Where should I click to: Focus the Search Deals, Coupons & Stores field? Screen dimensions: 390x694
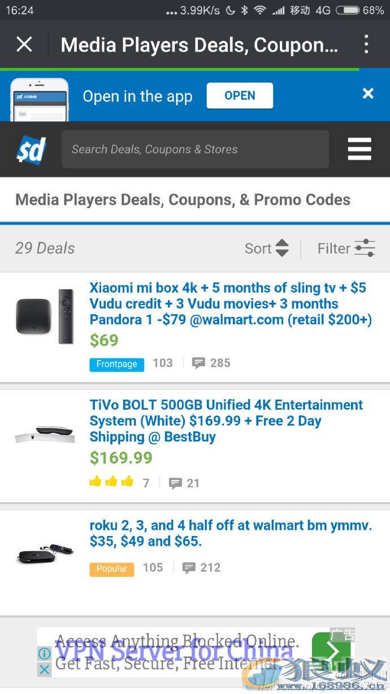195,149
